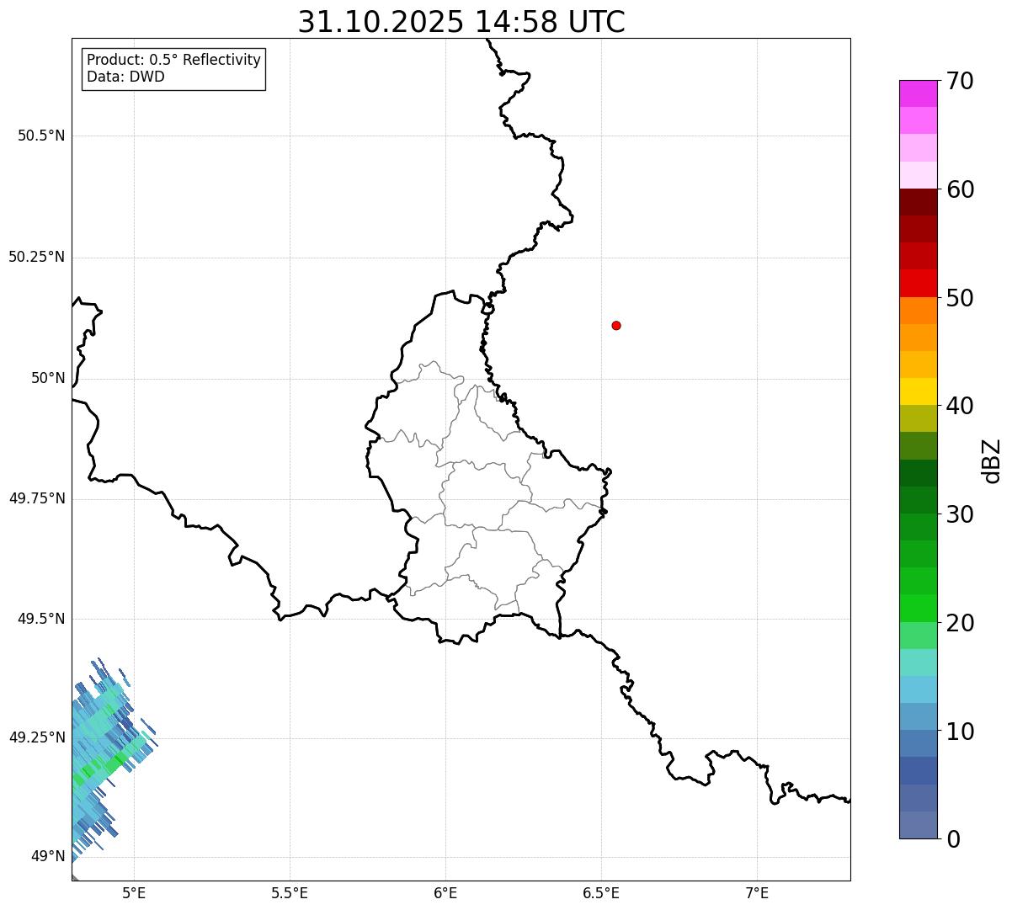Click the 49.25°N latitude tick label
1012x910 pixels.
37,737
